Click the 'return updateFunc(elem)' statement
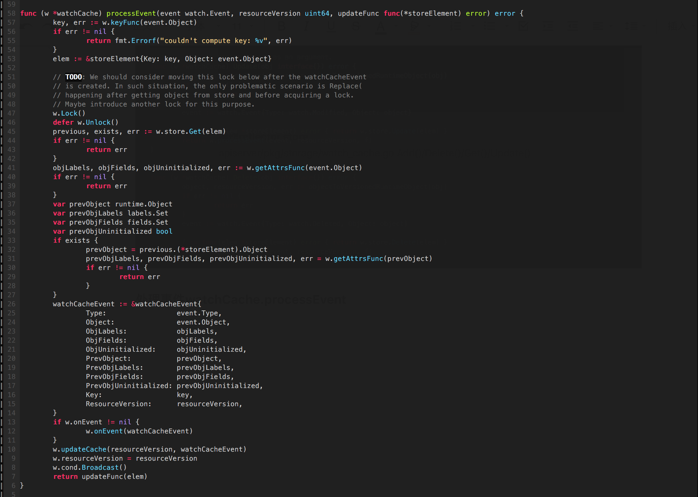This screenshot has height=497, width=698. coord(100,477)
